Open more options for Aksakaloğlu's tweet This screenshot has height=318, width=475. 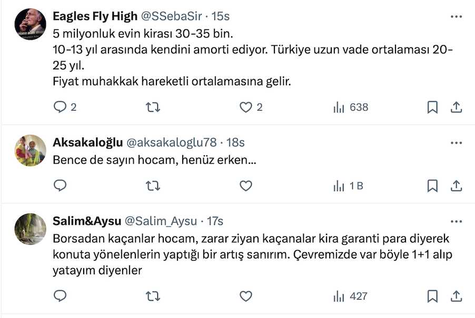457,143
